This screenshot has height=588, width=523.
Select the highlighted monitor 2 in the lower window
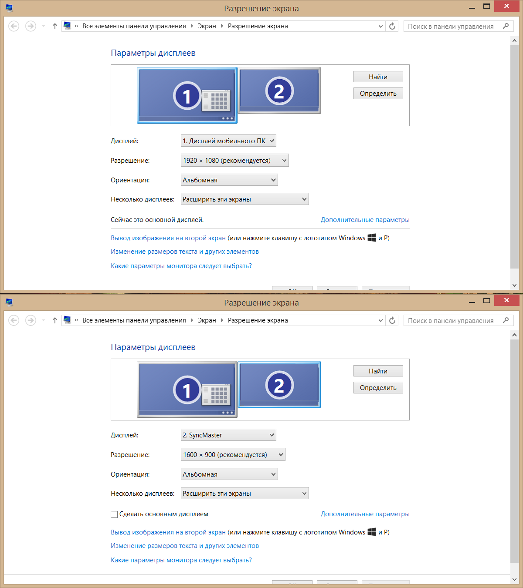pyautogui.click(x=279, y=385)
